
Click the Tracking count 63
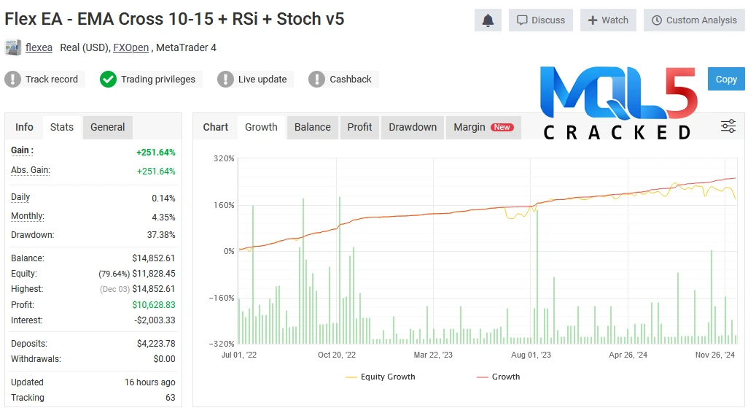click(x=170, y=398)
